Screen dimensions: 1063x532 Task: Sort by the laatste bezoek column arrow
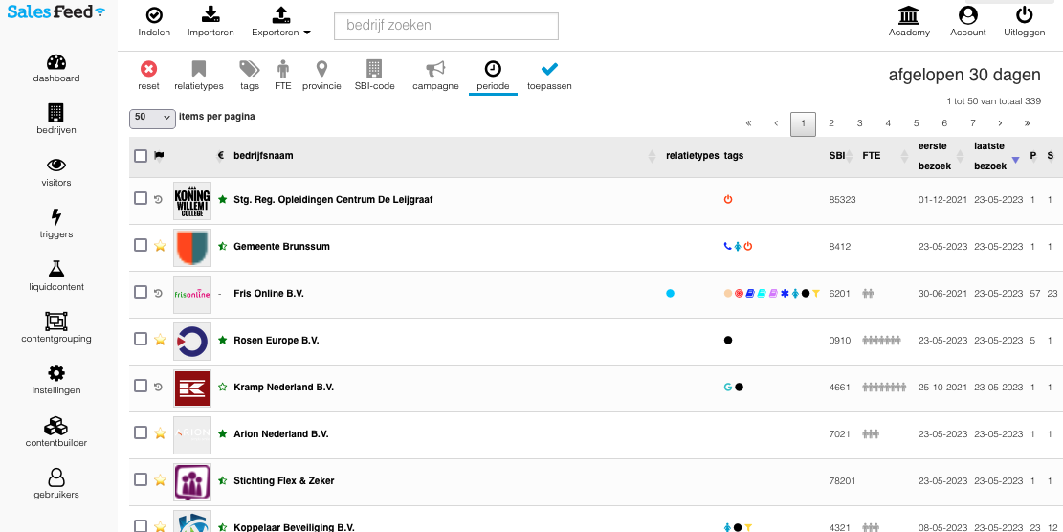point(1015,161)
